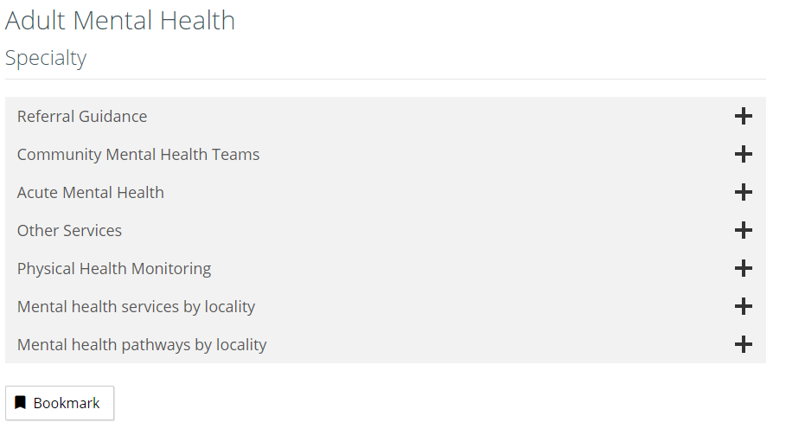Viewport: 805px width, 435px height.
Task: Click the divider line under Specialty
Action: pyautogui.click(x=385, y=79)
